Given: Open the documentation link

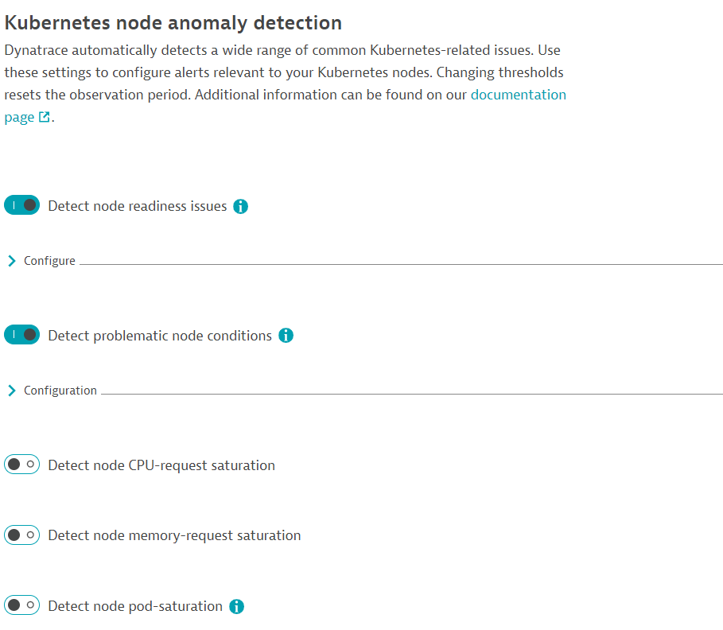Looking at the screenshot, I should point(518,95).
